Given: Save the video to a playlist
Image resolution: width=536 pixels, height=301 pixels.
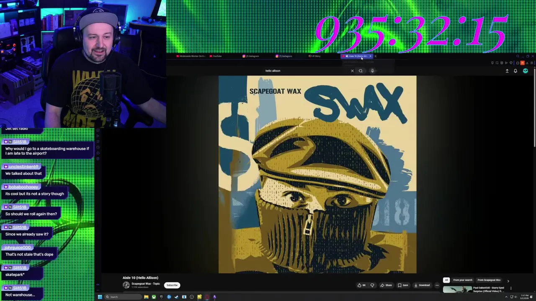Looking at the screenshot, I should point(403,285).
